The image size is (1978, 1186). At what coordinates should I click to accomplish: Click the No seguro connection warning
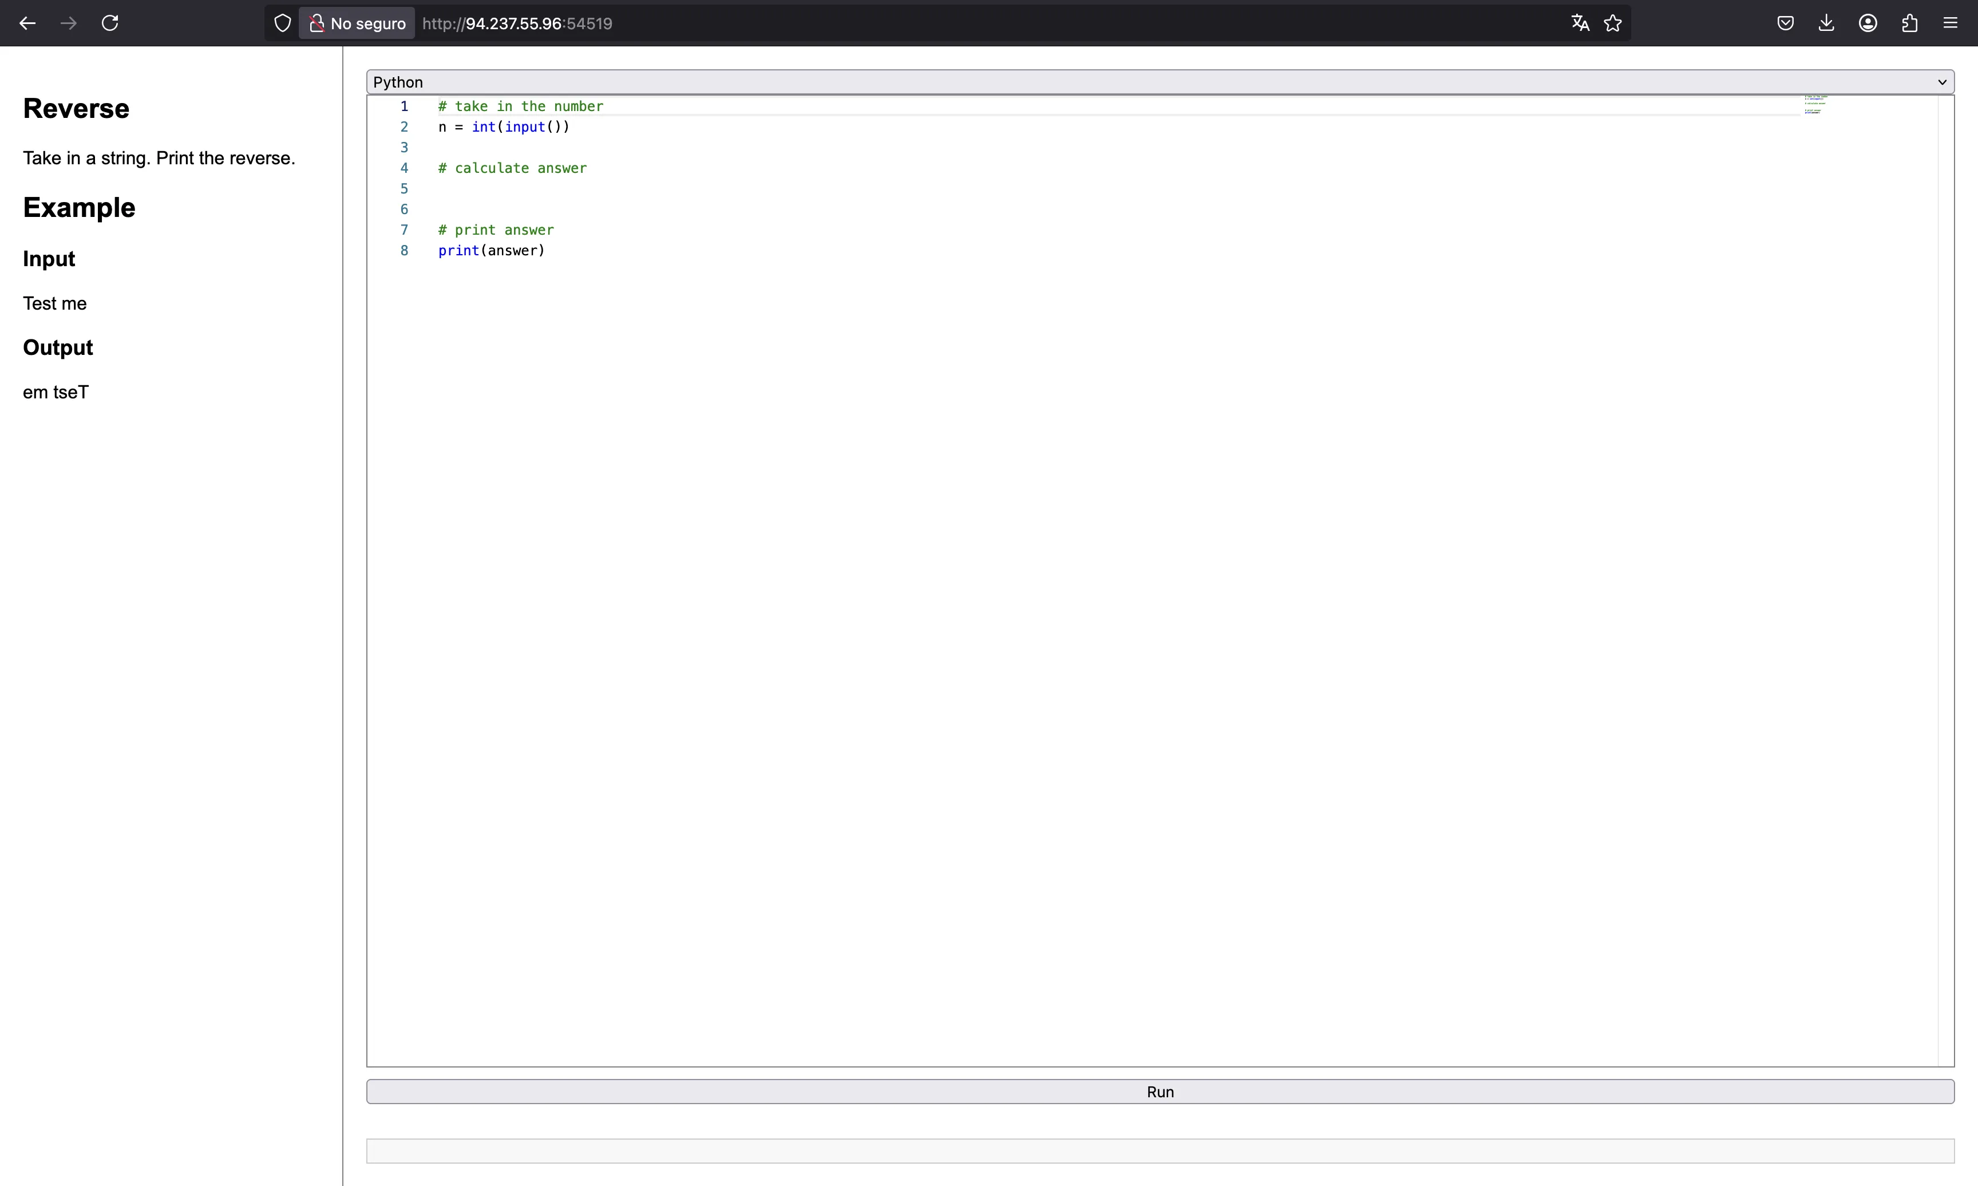point(357,23)
